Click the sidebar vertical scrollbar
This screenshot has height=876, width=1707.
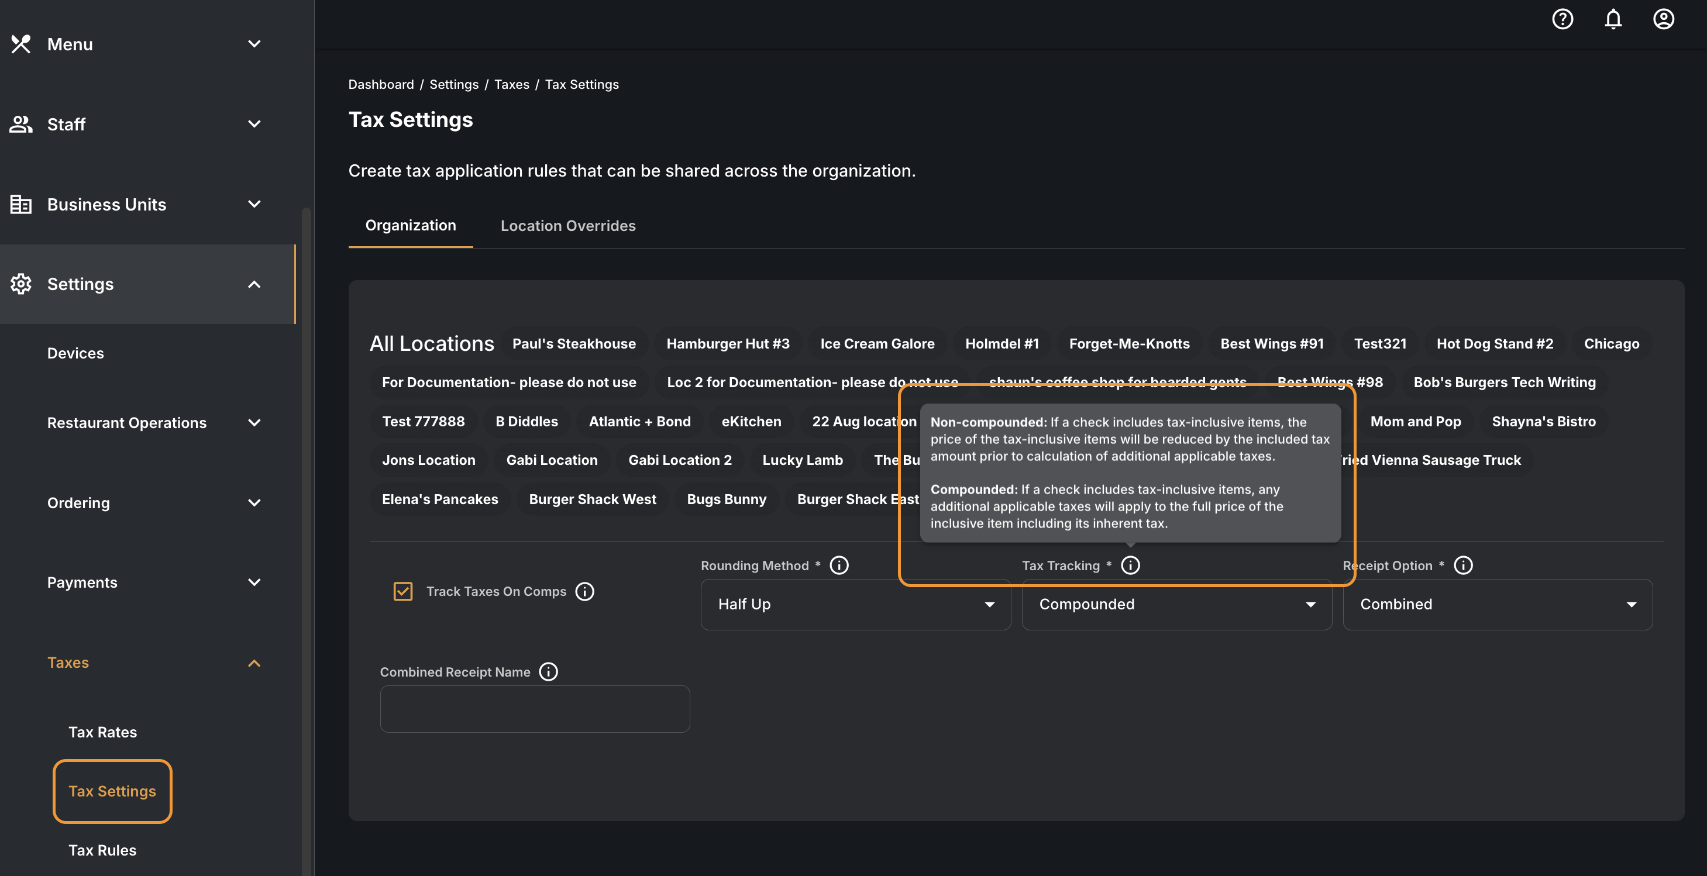click(306, 541)
